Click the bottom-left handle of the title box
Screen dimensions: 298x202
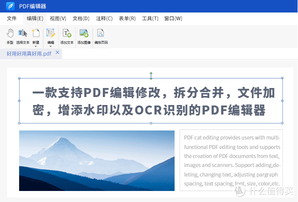[19, 123]
